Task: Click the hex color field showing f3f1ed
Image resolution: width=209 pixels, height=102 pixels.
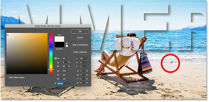Action: (x=63, y=83)
